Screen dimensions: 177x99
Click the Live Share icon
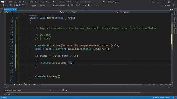coord(162,5)
